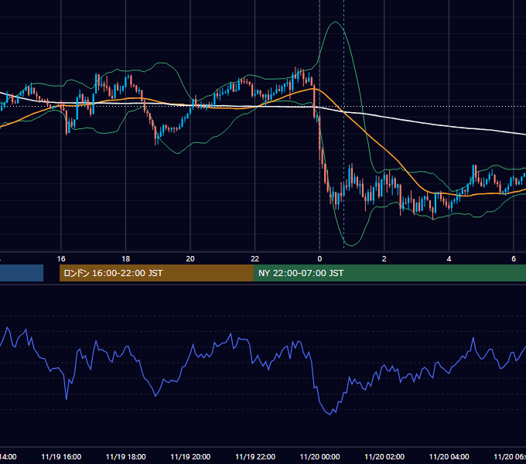Click the ロンドン 16:00-22:00 JST session bar
The height and width of the screenshot is (464, 526).
pos(156,273)
